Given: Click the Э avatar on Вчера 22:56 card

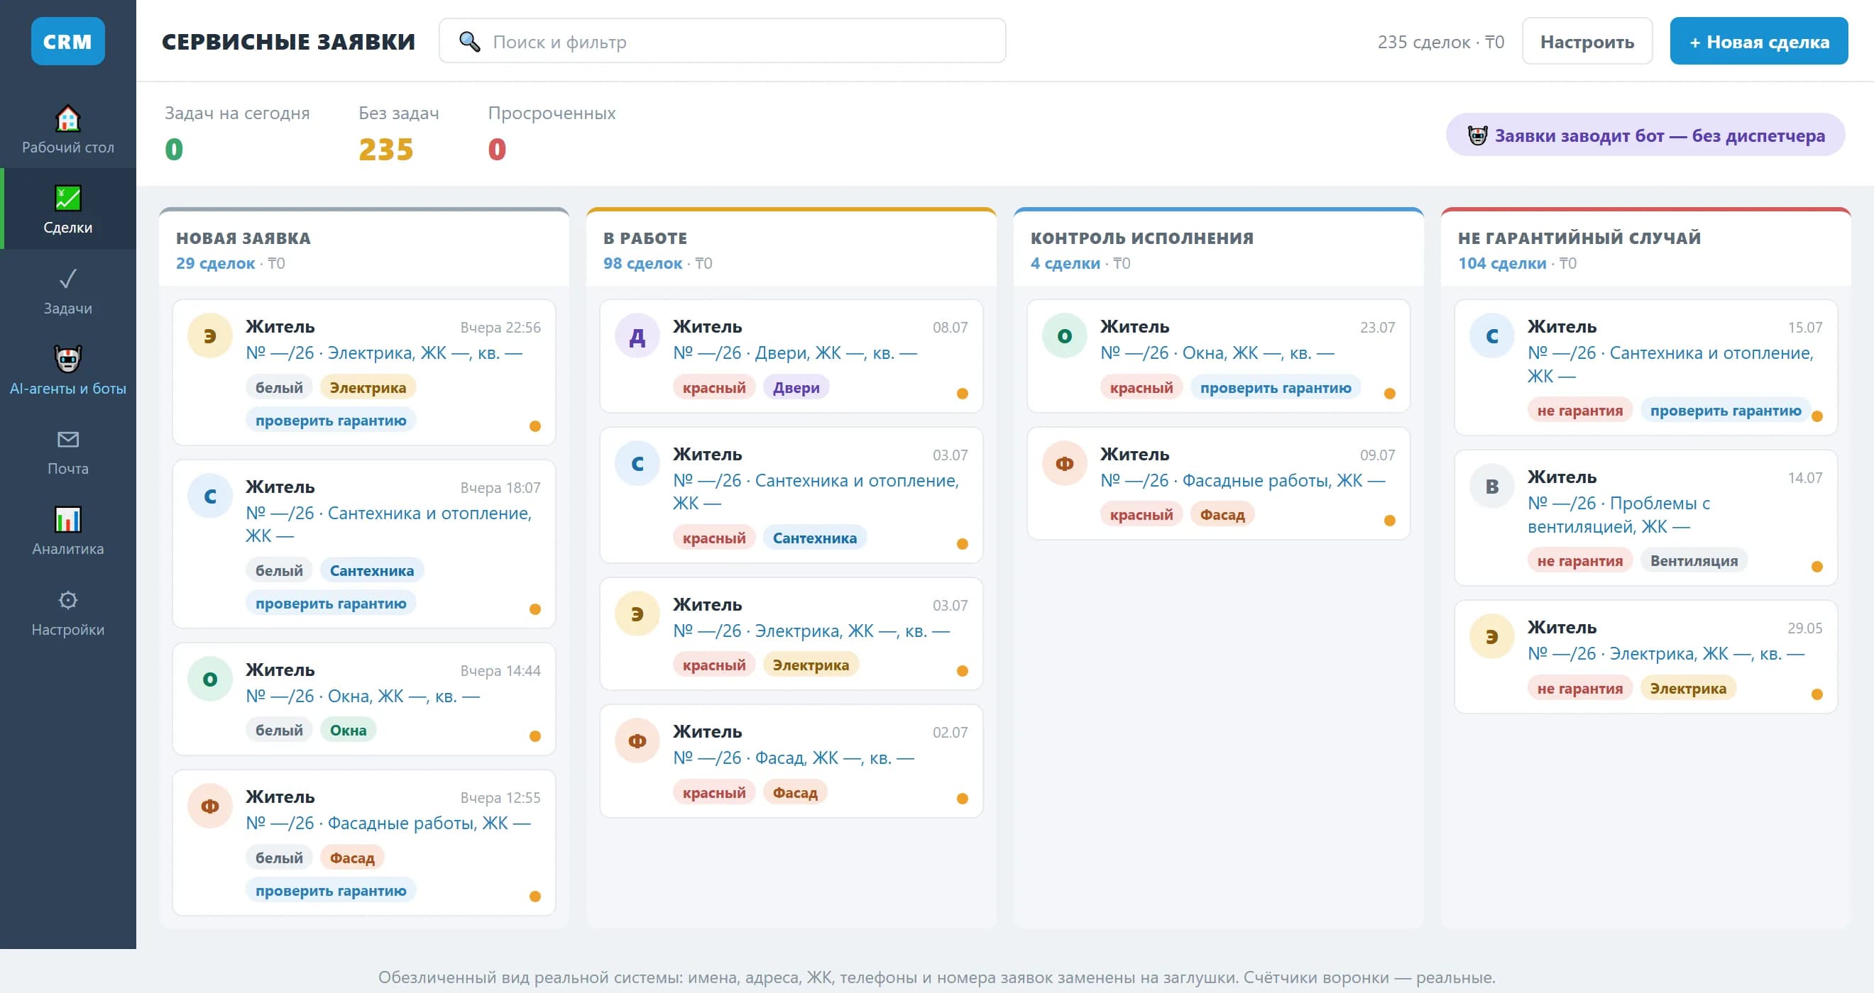Looking at the screenshot, I should tap(209, 335).
